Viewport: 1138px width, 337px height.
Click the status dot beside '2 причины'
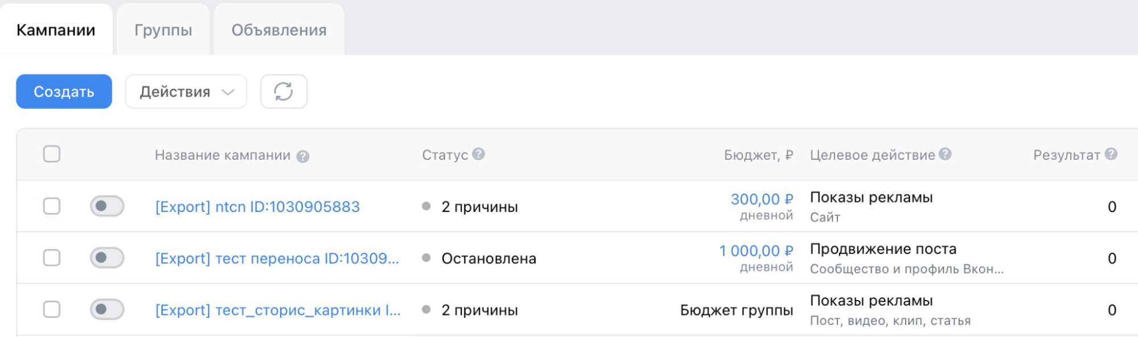[x=426, y=206]
